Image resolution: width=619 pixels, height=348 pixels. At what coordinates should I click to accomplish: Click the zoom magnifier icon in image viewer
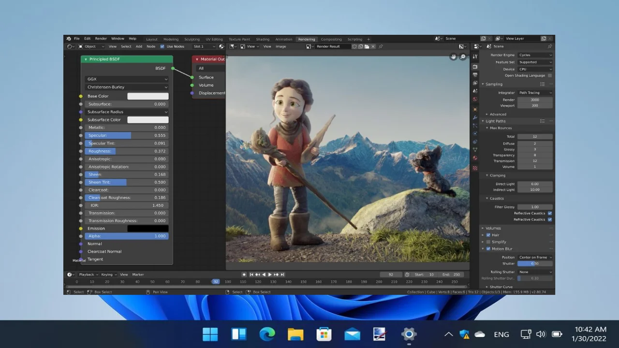click(463, 57)
